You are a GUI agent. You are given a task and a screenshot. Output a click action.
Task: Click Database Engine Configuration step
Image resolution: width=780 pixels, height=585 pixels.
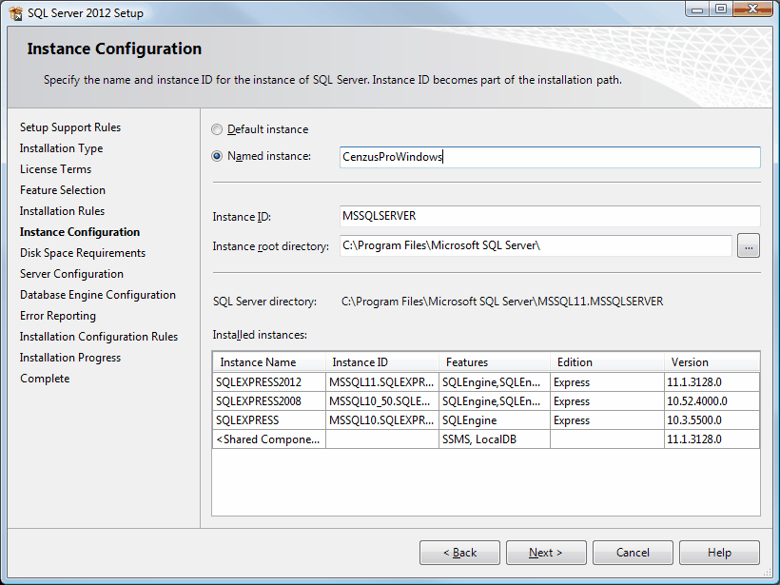click(x=98, y=295)
